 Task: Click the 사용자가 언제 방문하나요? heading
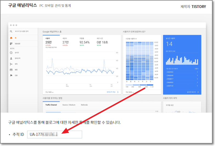point(134,32)
